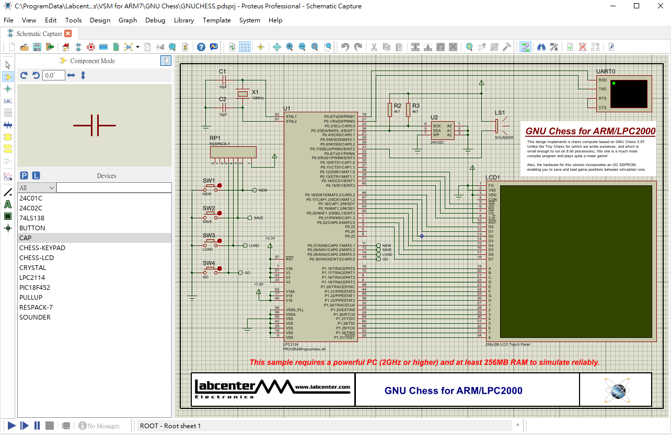Click the Zoom In magnifier icon

(290, 47)
